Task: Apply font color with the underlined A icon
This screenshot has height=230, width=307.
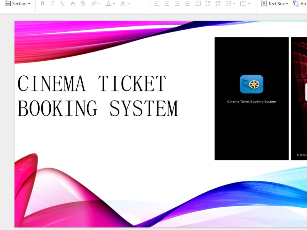Action: coord(108,3)
